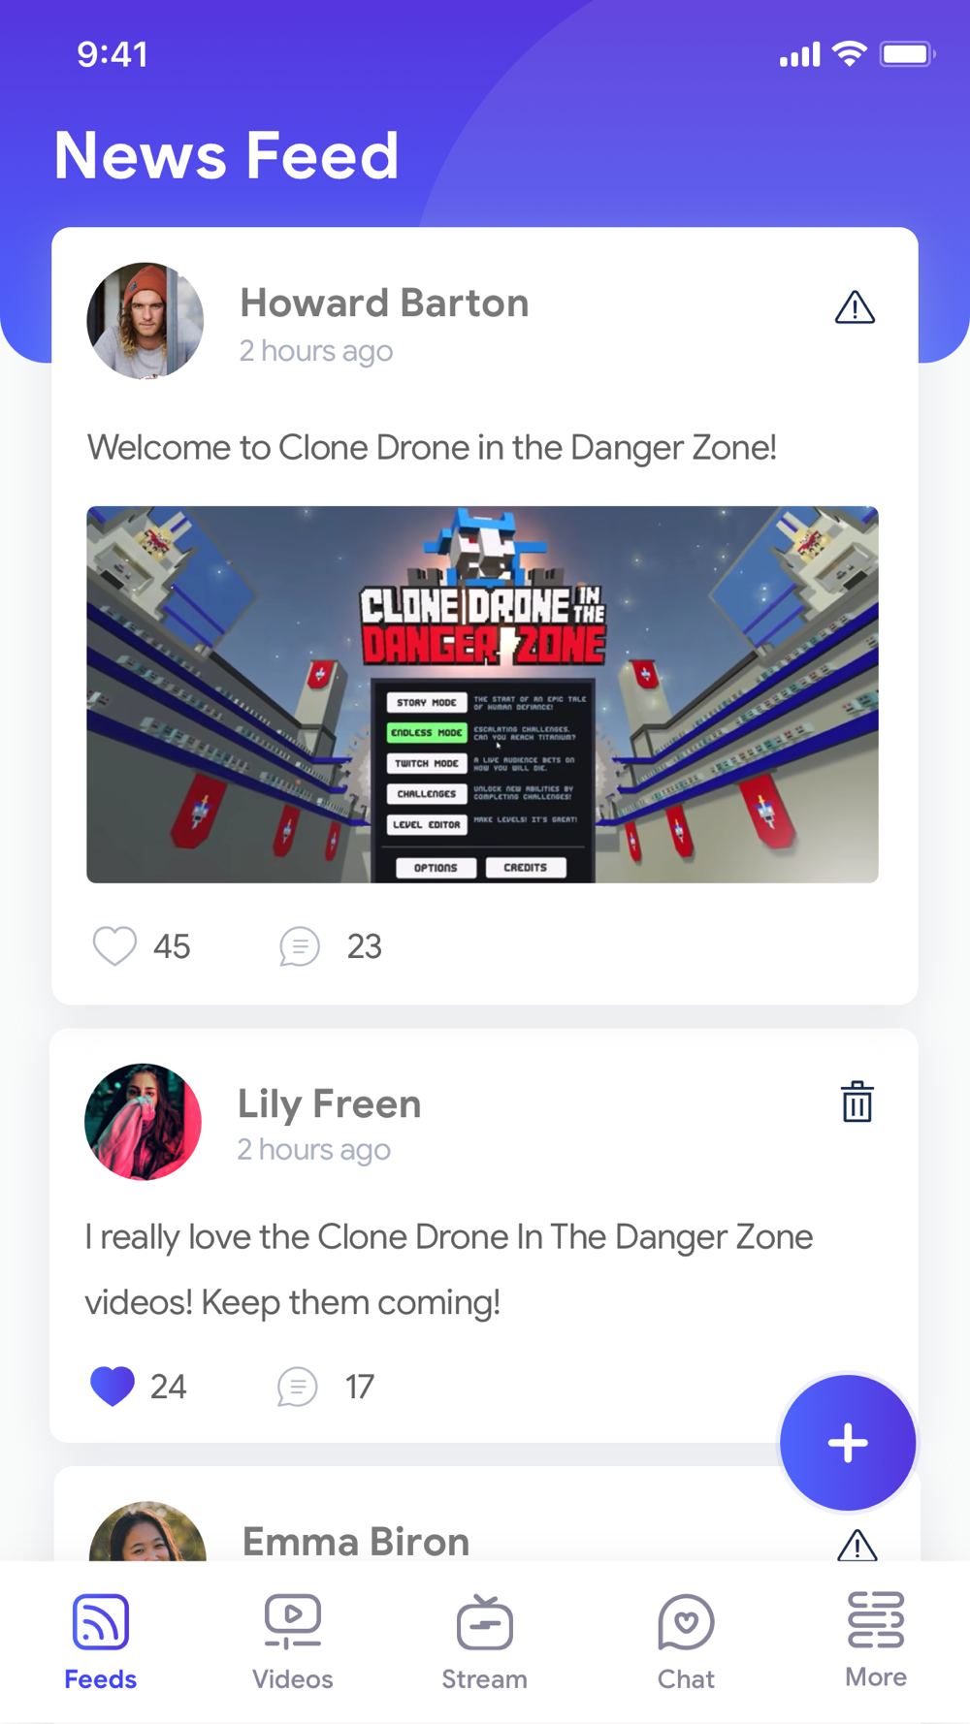This screenshot has height=1724, width=970.
Task: Tap Emma Biron's profile avatar
Action: [147, 1532]
